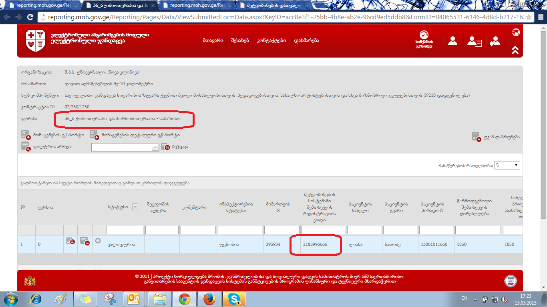This screenshot has height=307, width=547.
Task: Open the ფილტრის არჩევა filter dropdown
Action: [125, 147]
